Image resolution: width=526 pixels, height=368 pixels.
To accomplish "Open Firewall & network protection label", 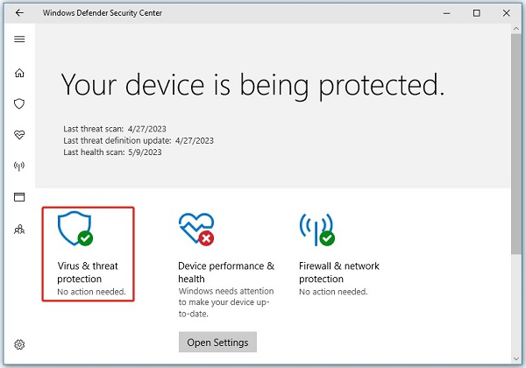I will point(339,272).
